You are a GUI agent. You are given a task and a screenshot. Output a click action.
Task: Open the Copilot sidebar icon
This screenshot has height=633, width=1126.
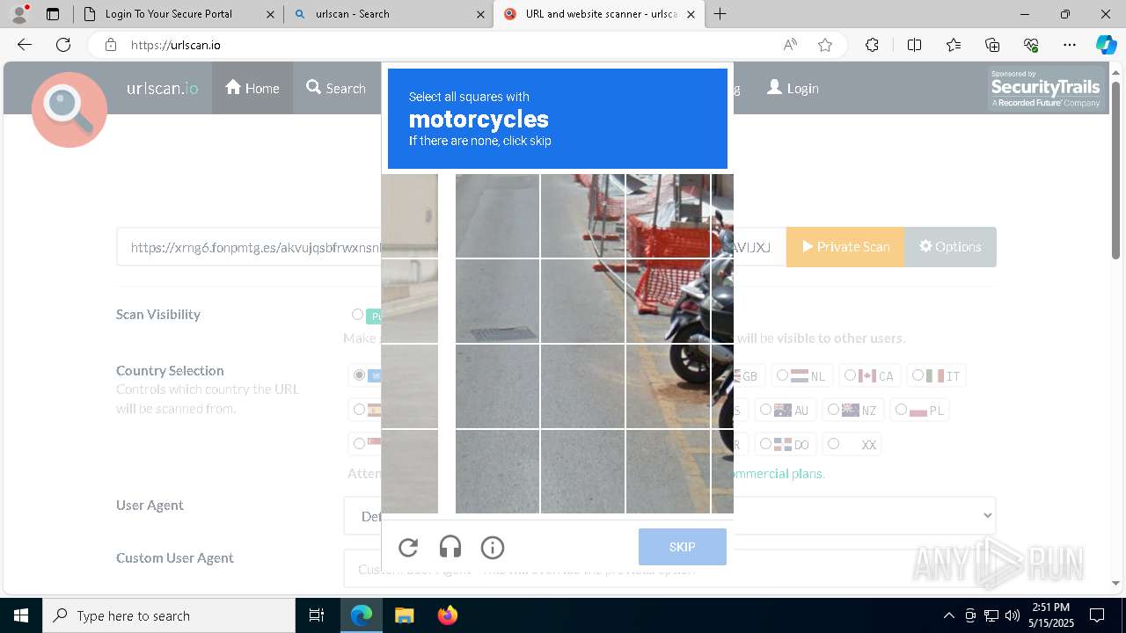1106,45
